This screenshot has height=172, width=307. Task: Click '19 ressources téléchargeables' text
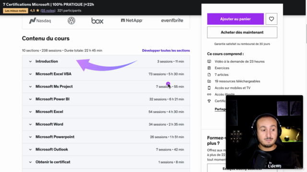pos(237,81)
